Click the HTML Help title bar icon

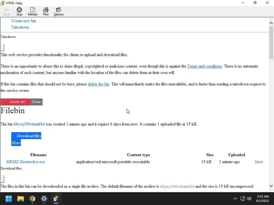tap(3, 3)
